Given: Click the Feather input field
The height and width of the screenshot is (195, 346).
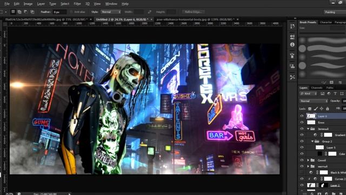Looking at the screenshot, I should tap(59, 12).
